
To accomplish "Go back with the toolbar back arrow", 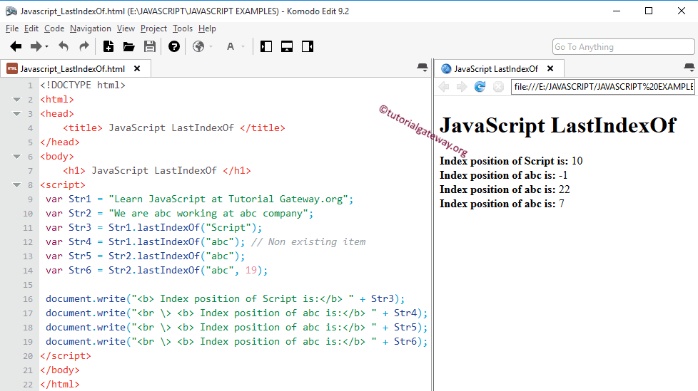I will (x=16, y=47).
